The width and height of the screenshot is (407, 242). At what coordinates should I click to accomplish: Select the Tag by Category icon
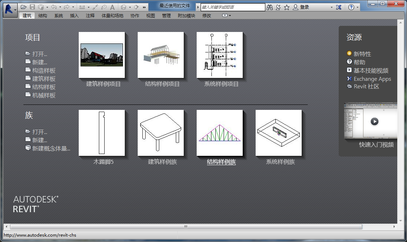pos(104,7)
